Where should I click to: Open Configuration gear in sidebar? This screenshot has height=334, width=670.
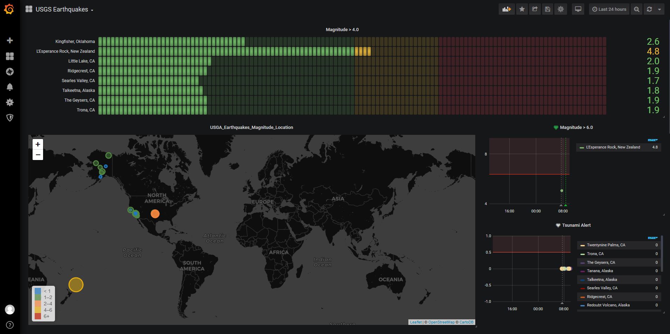click(x=10, y=102)
